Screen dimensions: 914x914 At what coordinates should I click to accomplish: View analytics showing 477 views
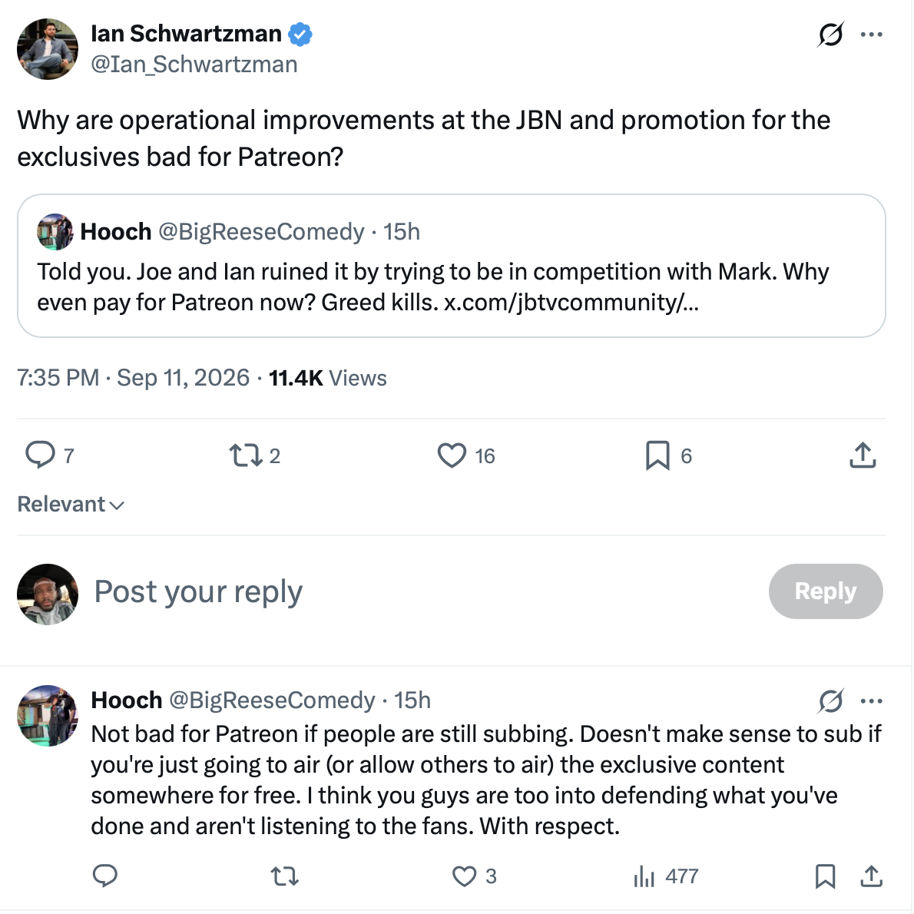pyautogui.click(x=666, y=876)
